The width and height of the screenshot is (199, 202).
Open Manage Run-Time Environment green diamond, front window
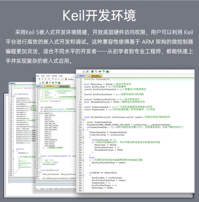coord(100,71)
